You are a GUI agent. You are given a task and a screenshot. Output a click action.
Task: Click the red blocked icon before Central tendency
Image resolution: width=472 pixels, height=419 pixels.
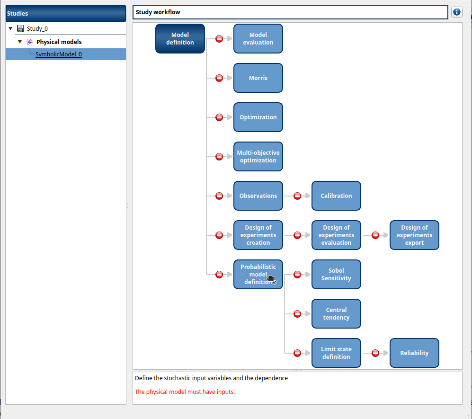point(297,313)
